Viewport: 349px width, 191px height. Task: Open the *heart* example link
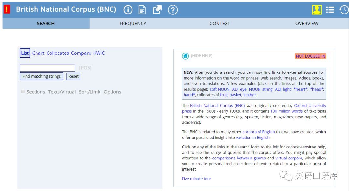(x=301, y=89)
